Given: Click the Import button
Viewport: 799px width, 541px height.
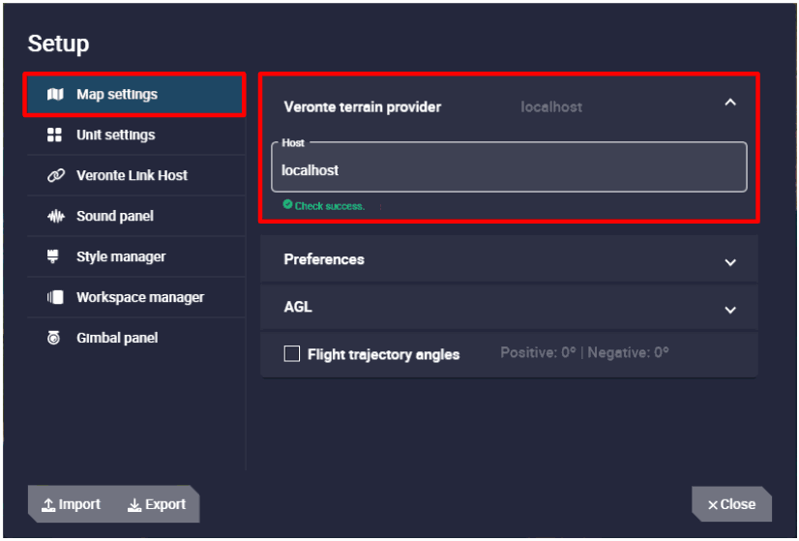Looking at the screenshot, I should pyautogui.click(x=72, y=504).
